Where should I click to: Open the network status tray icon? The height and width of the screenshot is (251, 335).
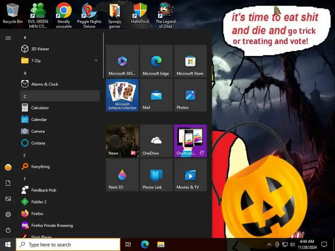tap(285, 244)
